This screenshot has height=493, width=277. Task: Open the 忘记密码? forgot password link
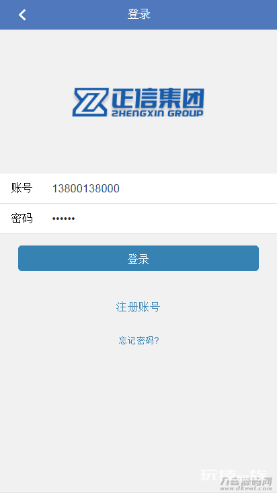(x=138, y=340)
